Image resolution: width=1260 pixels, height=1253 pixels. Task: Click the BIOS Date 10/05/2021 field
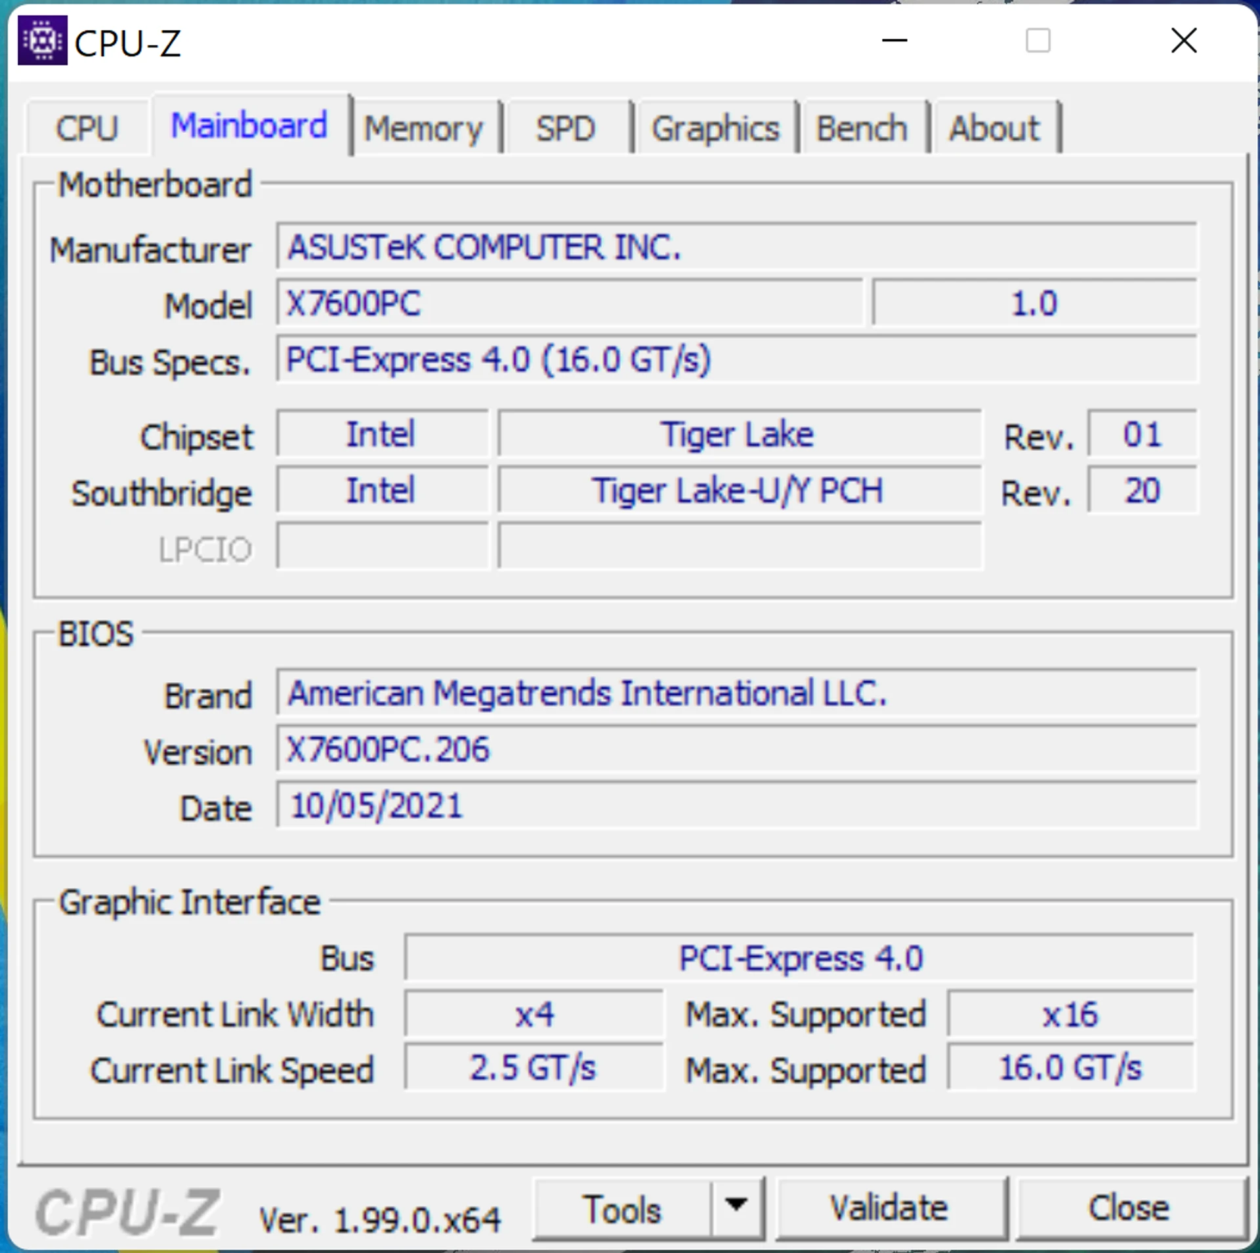click(x=737, y=805)
